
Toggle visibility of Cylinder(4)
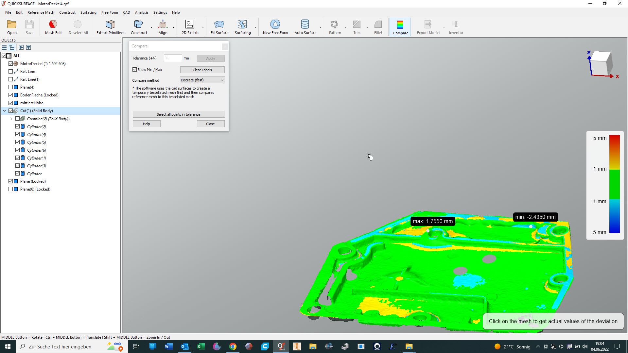click(18, 134)
